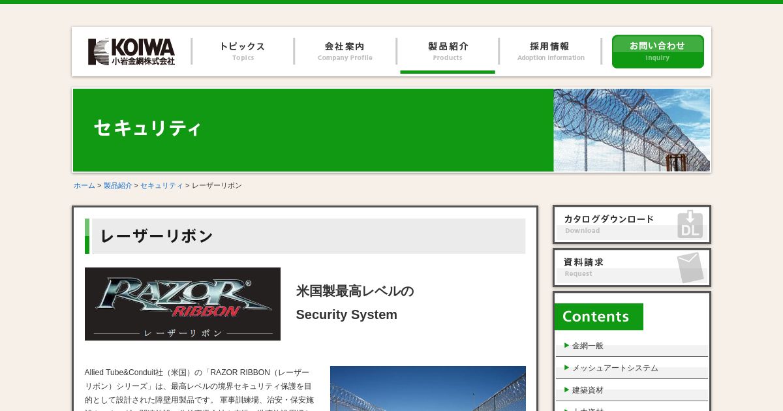Click the Security System headline text
The width and height of the screenshot is (783, 411).
coord(346,314)
